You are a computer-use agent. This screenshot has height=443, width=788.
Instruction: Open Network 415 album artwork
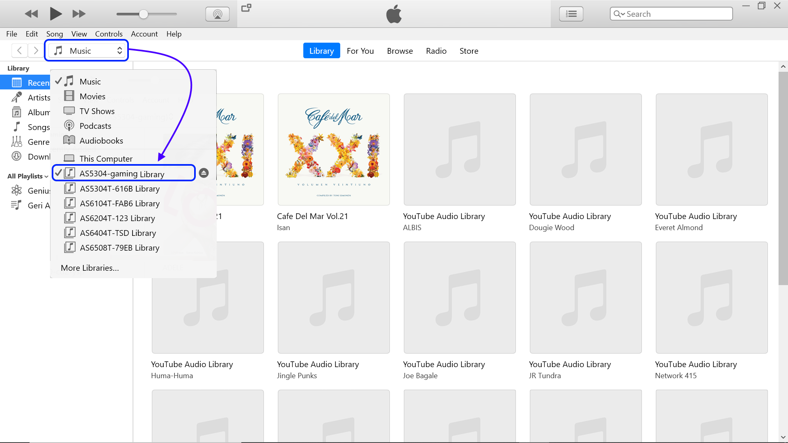(x=712, y=297)
